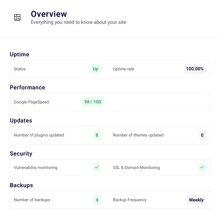This screenshot has width=219, height=218.
Task: Click the Uptime rate label
Action: point(123,69)
